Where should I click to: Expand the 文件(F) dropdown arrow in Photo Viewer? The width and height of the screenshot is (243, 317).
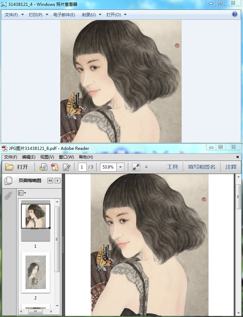coord(22,15)
